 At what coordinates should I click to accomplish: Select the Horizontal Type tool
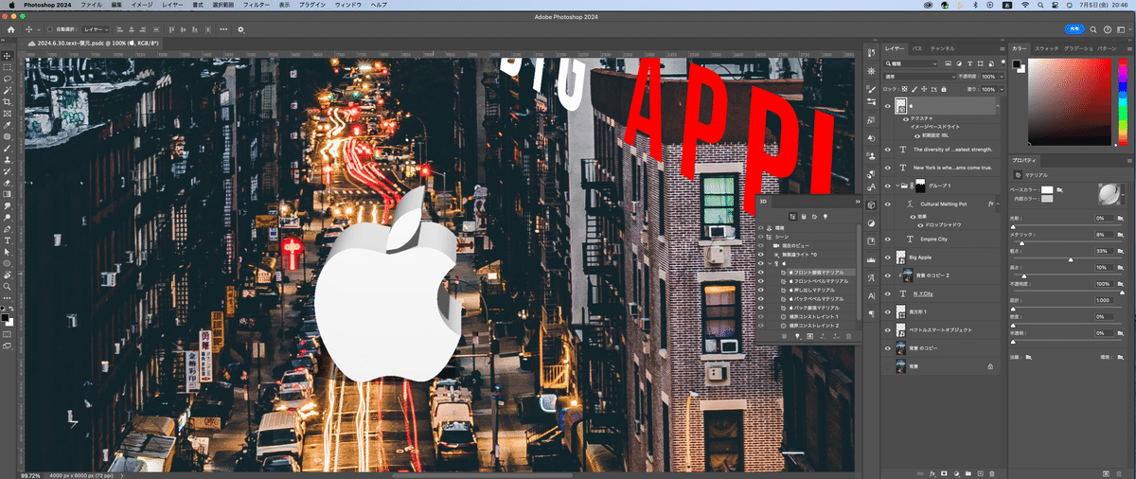(7, 240)
